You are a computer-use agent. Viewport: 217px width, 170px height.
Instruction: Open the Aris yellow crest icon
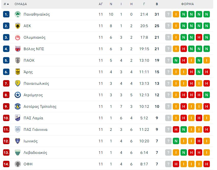pyautogui.click(x=18, y=72)
